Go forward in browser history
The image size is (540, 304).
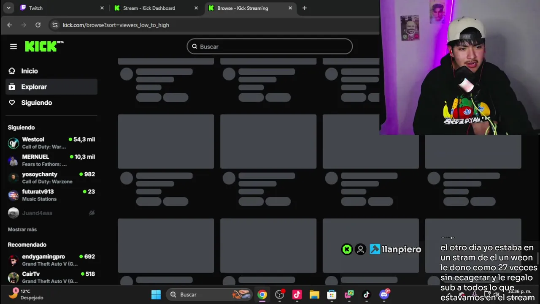tap(24, 25)
